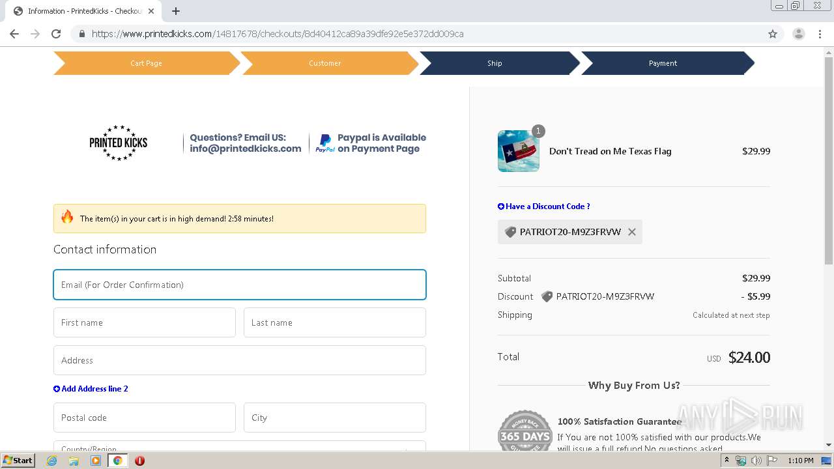Open the network tray icon
This screenshot has height=469, width=834.
[741, 461]
